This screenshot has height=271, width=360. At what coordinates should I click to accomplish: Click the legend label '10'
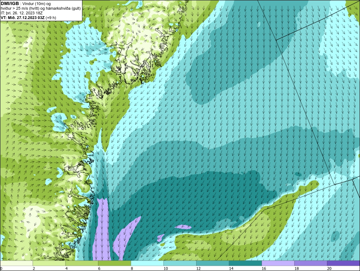[166, 268]
